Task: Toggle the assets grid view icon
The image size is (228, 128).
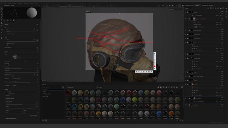Action: 182,87
